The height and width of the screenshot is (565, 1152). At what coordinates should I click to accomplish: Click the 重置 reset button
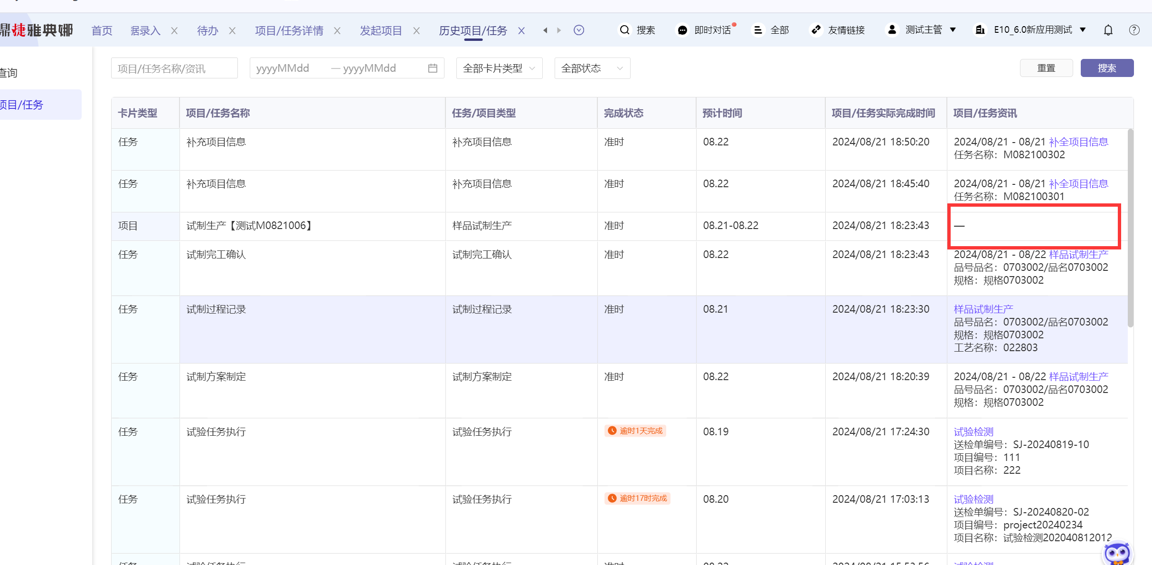pyautogui.click(x=1046, y=68)
